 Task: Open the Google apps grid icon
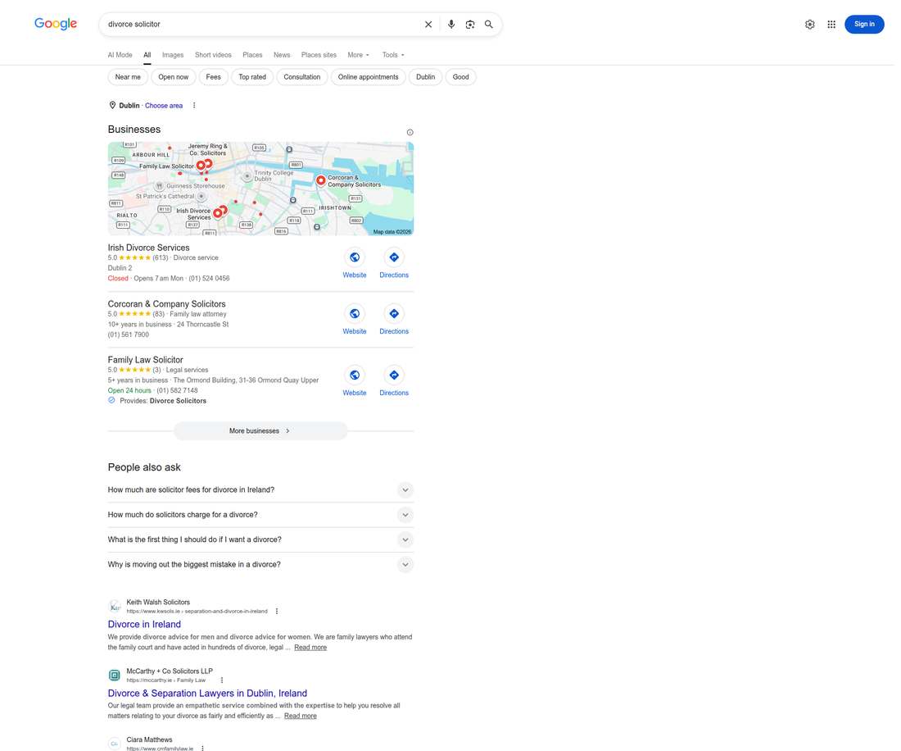pyautogui.click(x=831, y=24)
